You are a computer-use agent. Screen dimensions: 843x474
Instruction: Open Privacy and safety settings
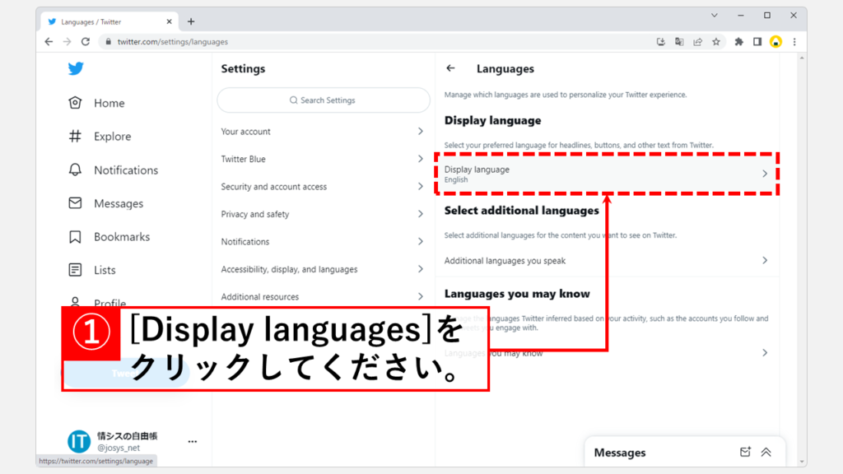point(323,214)
